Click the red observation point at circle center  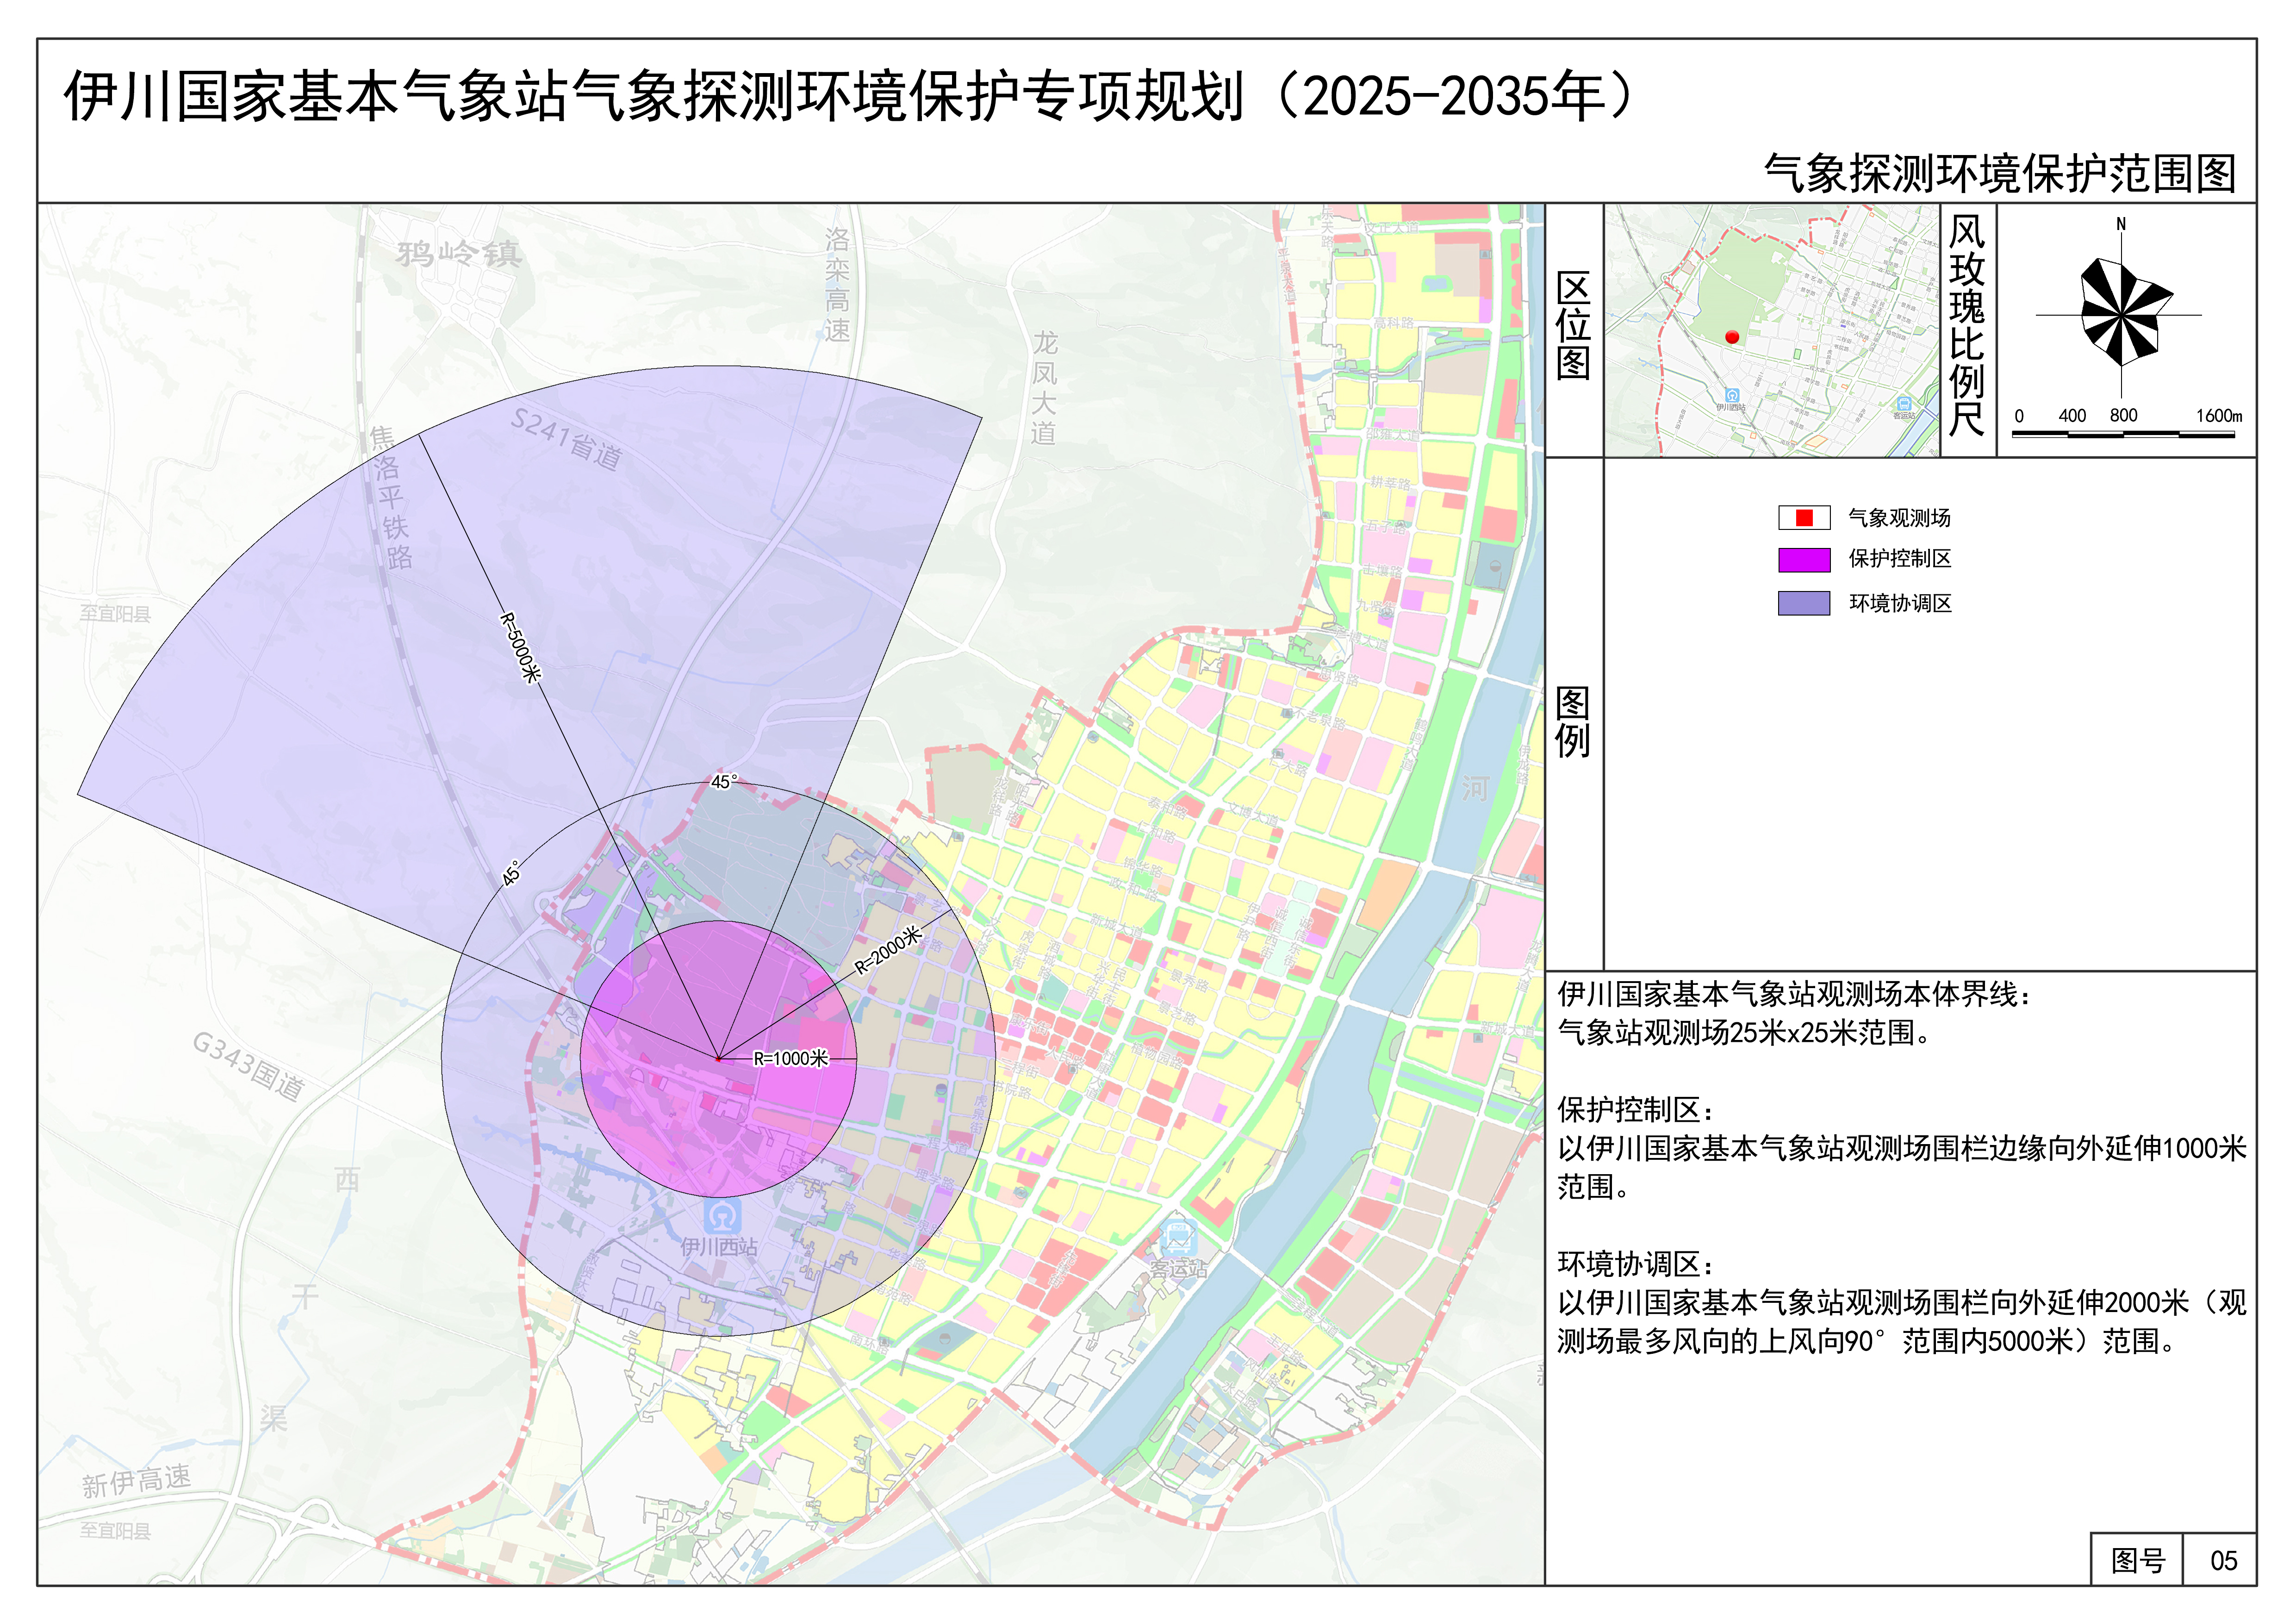[718, 1058]
